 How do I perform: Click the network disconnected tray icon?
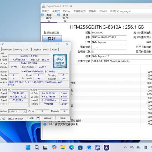pyautogui.click(x=132, y=147)
